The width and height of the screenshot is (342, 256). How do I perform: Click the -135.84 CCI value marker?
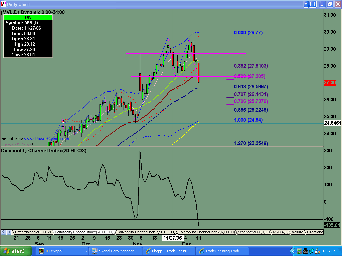click(332, 225)
